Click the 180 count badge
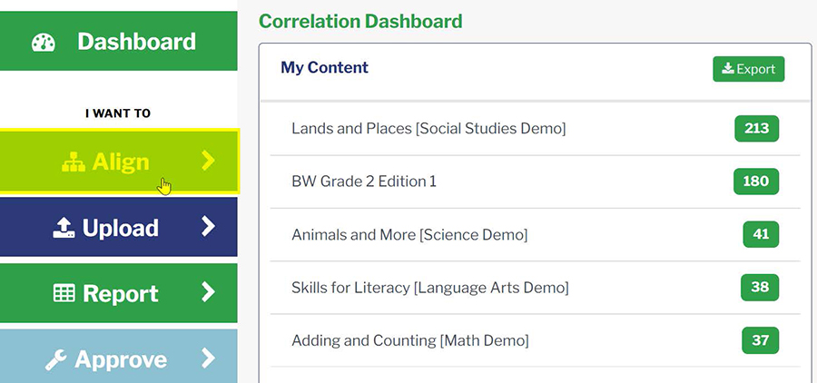The width and height of the screenshot is (817, 383). (x=756, y=182)
